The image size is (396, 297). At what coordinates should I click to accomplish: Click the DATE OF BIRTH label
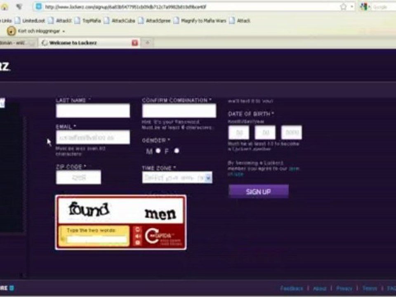click(x=251, y=114)
